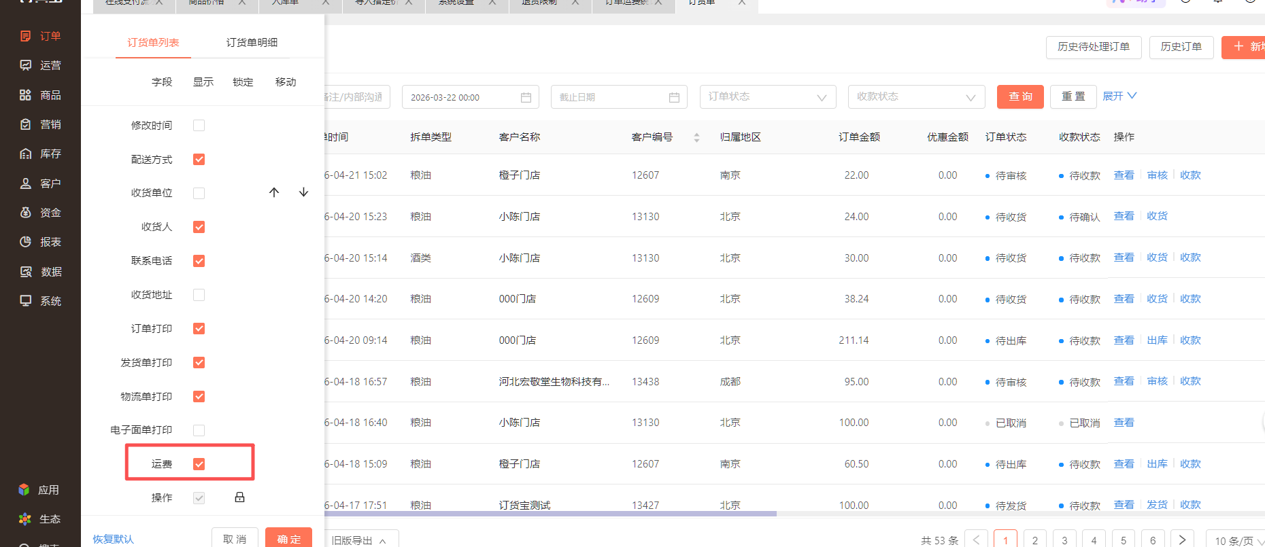Go to page 6
The width and height of the screenshot is (1265, 547).
1153,540
